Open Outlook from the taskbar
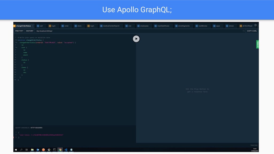This screenshot has height=154, width=274. click(38, 150)
